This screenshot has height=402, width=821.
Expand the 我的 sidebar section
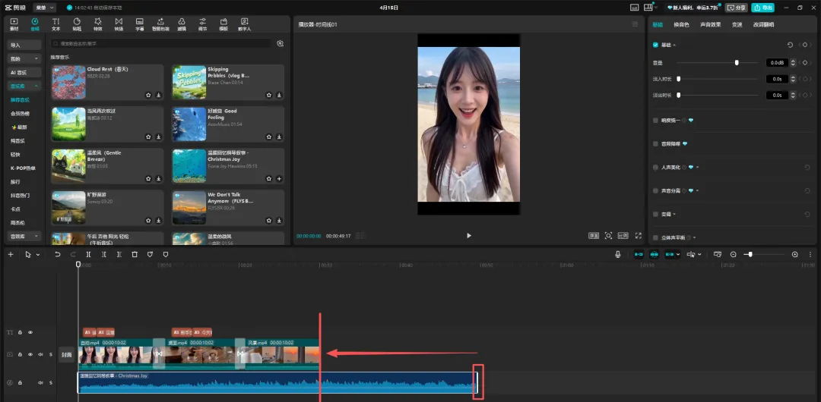pyautogui.click(x=25, y=58)
